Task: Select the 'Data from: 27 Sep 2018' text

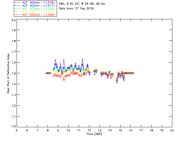Action: click(x=76, y=9)
